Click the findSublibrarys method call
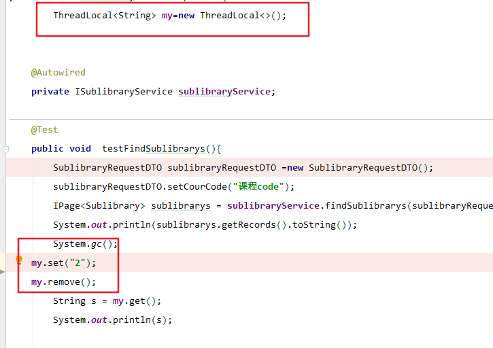This screenshot has height=348, width=493. 365,205
